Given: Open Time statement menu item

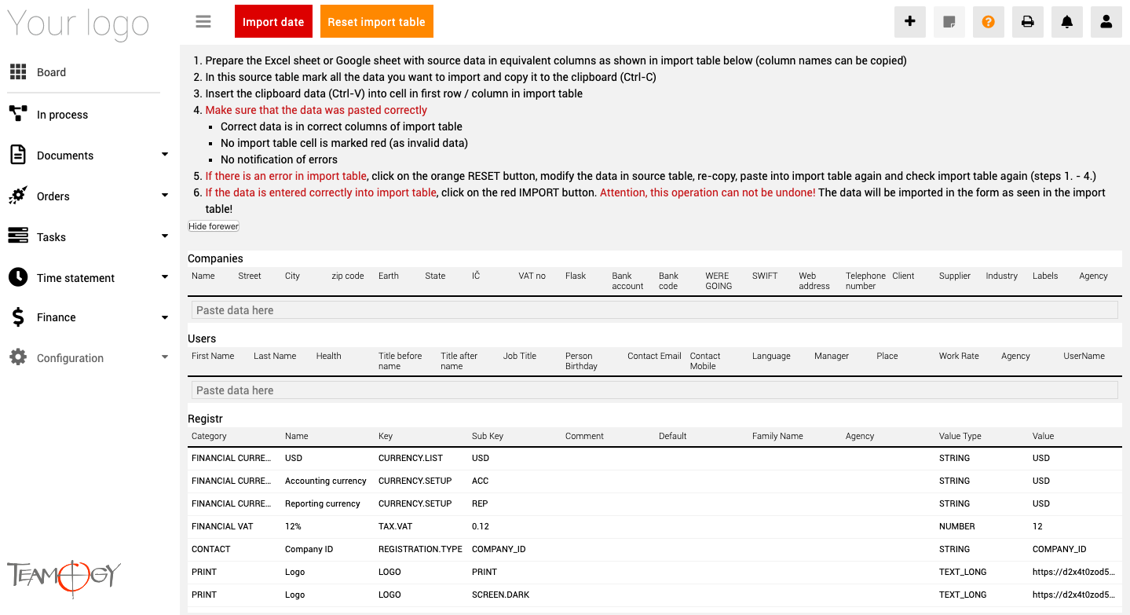Looking at the screenshot, I should pos(75,278).
